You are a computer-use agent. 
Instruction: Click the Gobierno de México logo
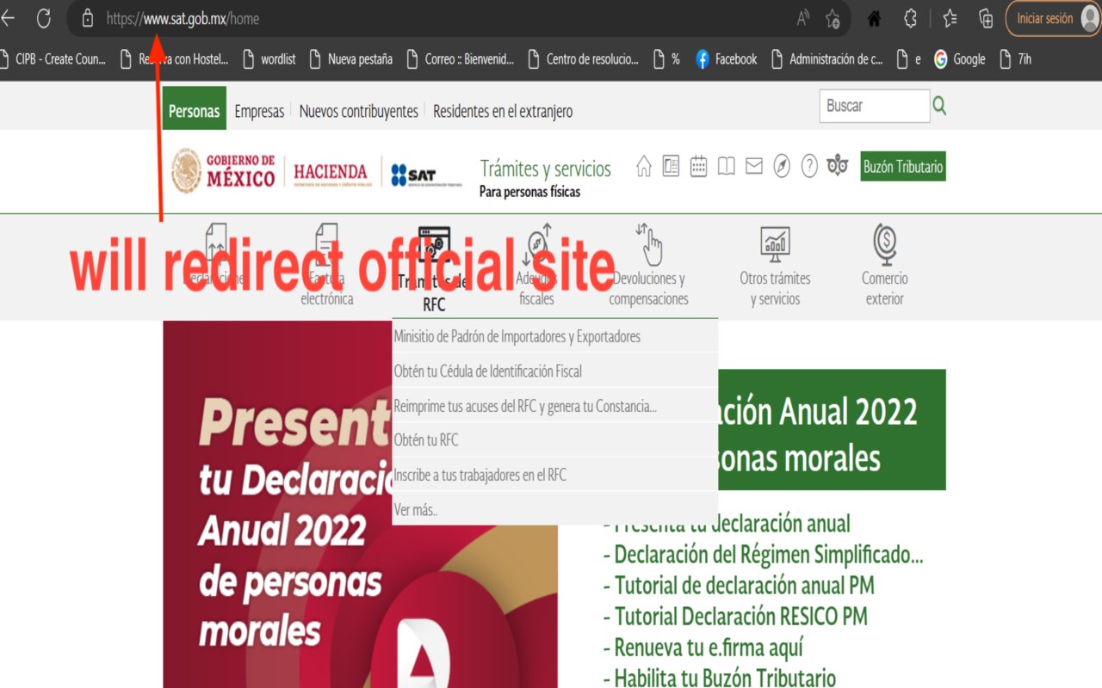click(223, 171)
